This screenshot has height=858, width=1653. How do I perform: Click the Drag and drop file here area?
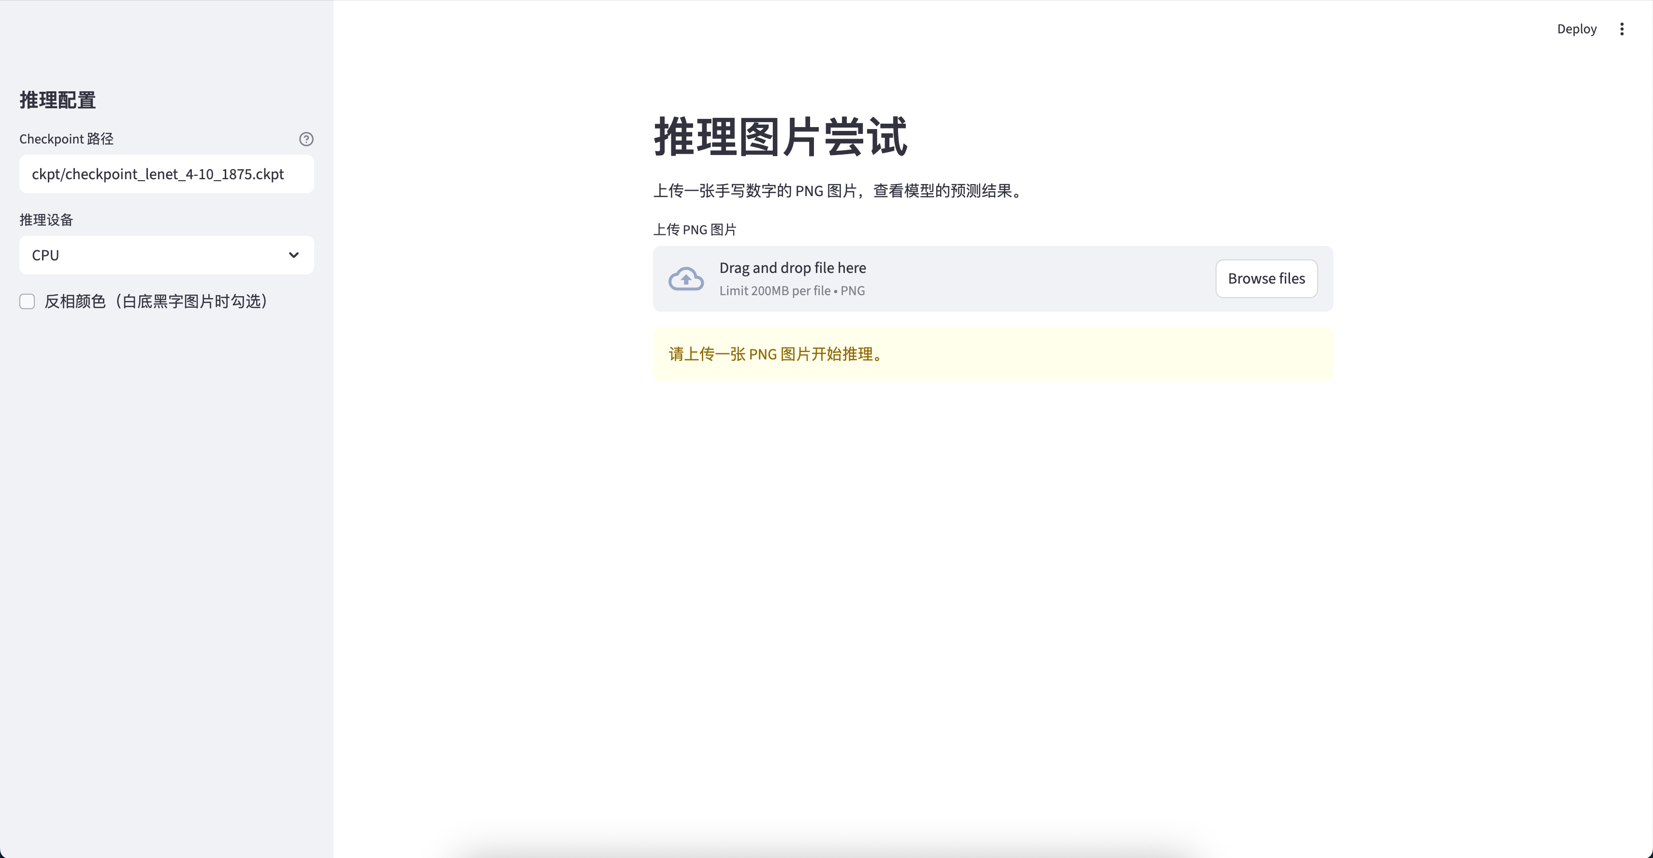pos(792,268)
